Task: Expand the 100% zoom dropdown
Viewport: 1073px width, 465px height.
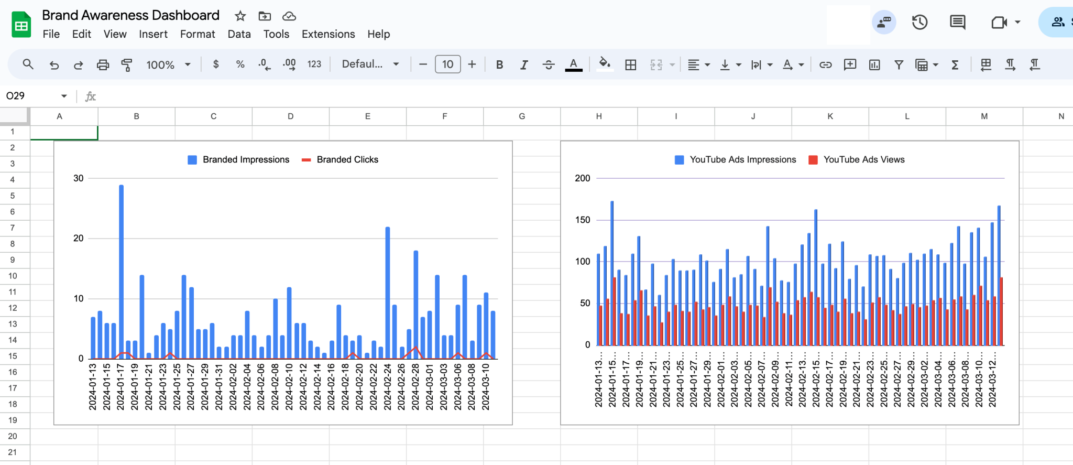Action: 169,64
